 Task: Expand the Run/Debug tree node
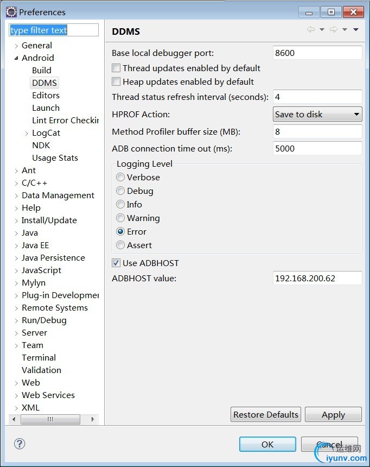pyautogui.click(x=16, y=321)
